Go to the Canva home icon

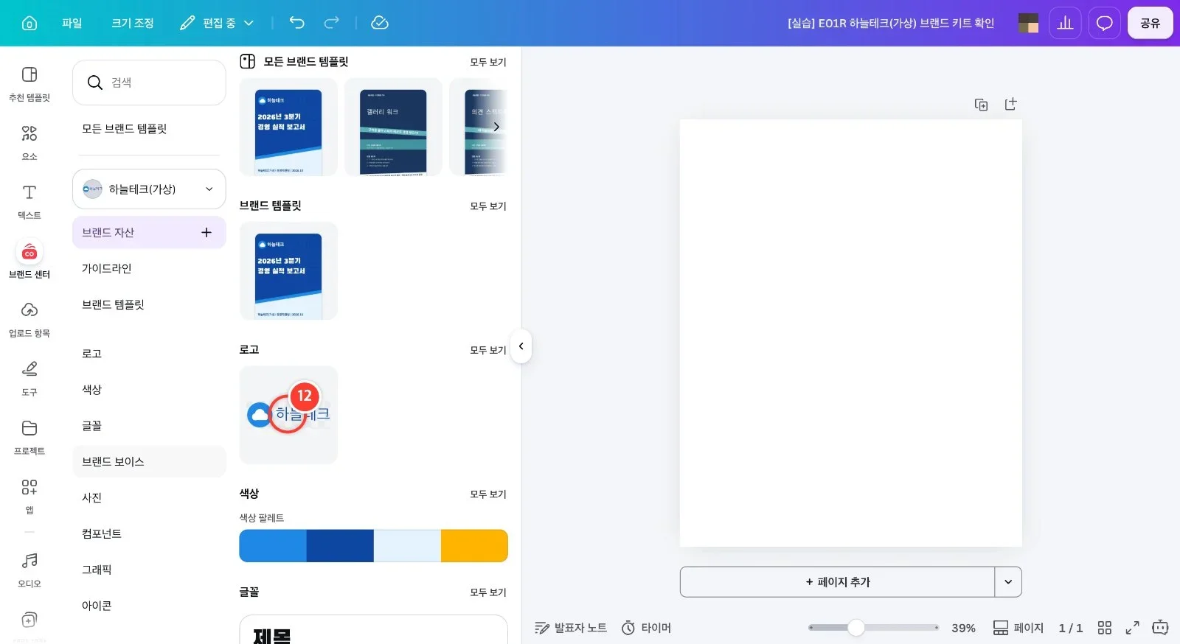(x=29, y=23)
